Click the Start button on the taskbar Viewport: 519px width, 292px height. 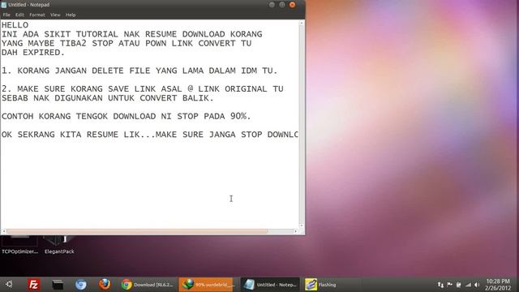[9, 284]
